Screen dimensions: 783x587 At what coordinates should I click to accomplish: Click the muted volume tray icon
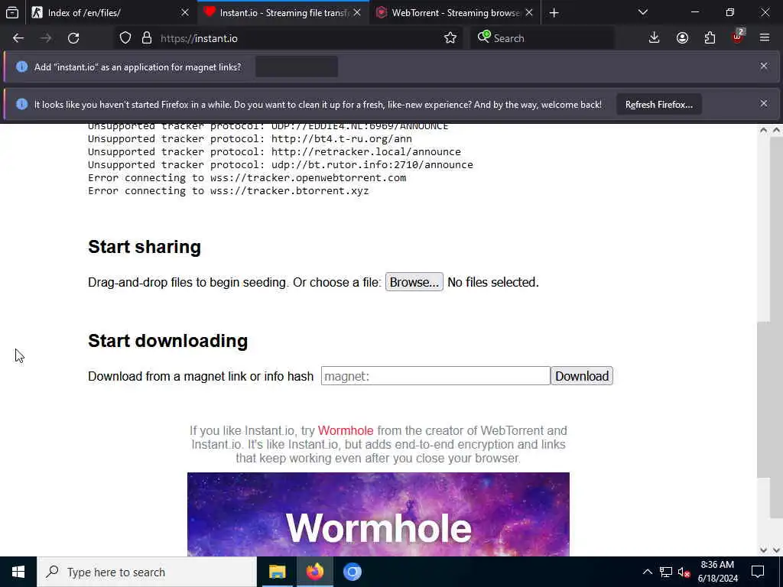pyautogui.click(x=684, y=572)
